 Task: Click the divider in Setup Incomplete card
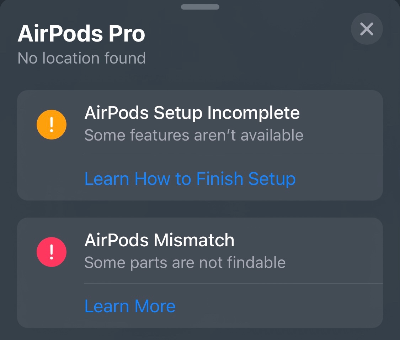233,156
